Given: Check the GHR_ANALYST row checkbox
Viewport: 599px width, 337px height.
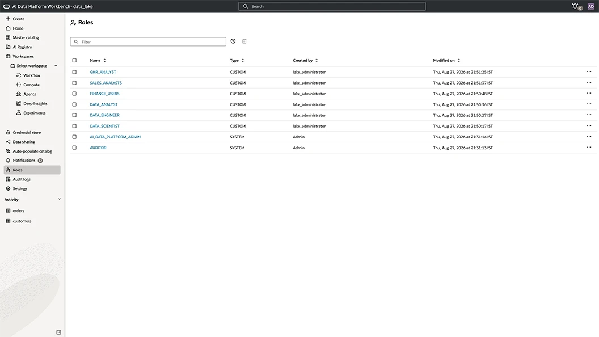Looking at the screenshot, I should [74, 72].
